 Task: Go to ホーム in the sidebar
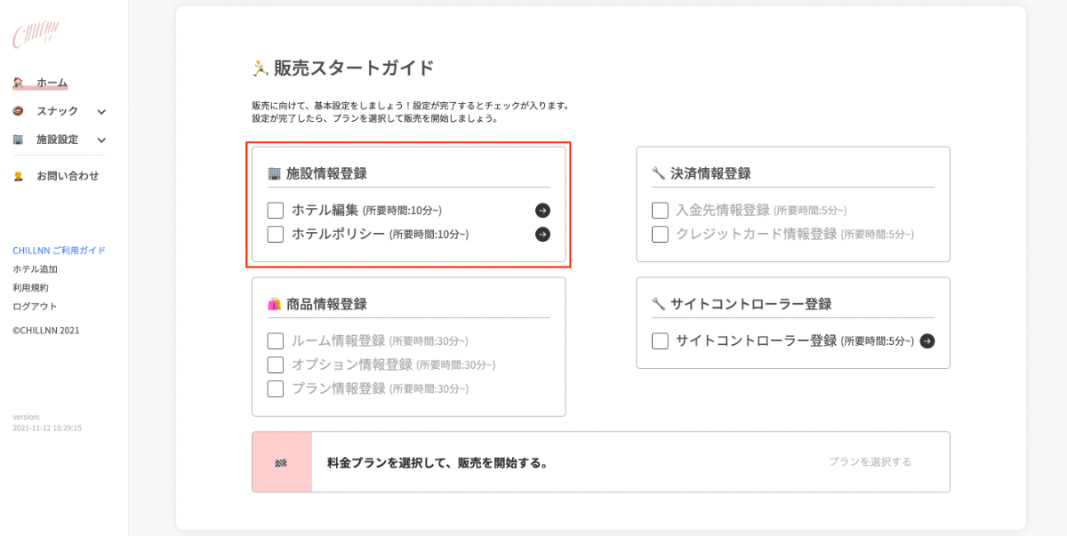tap(52, 83)
